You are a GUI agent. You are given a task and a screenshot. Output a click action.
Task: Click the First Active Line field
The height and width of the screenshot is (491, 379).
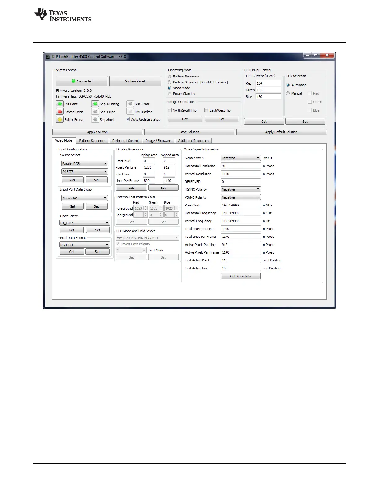(x=241, y=268)
